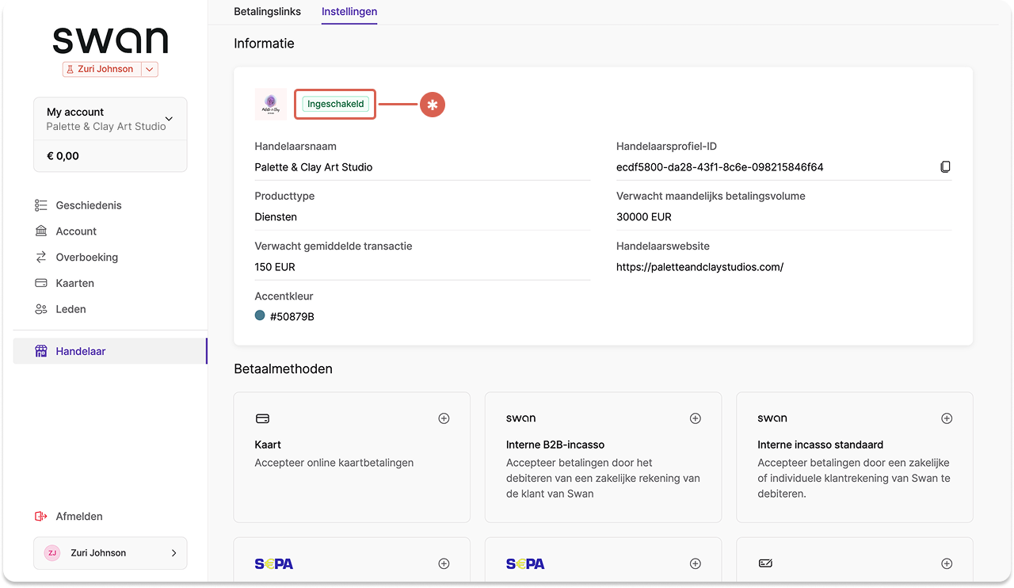This screenshot has width=1014, height=588.
Task: Open the Interne B2B-incasso card
Action: 603,457
